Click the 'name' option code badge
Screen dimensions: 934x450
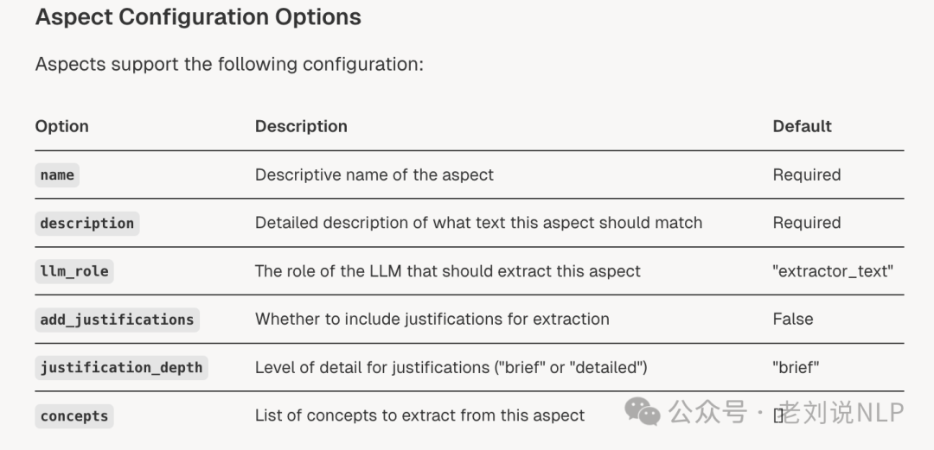(57, 175)
